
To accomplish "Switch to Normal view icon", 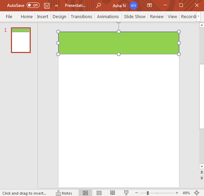I will 85,193.
